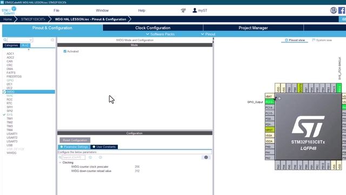346x195 pixels.
Task: Switch to Pinout view
Action: pyautogui.click(x=295, y=40)
